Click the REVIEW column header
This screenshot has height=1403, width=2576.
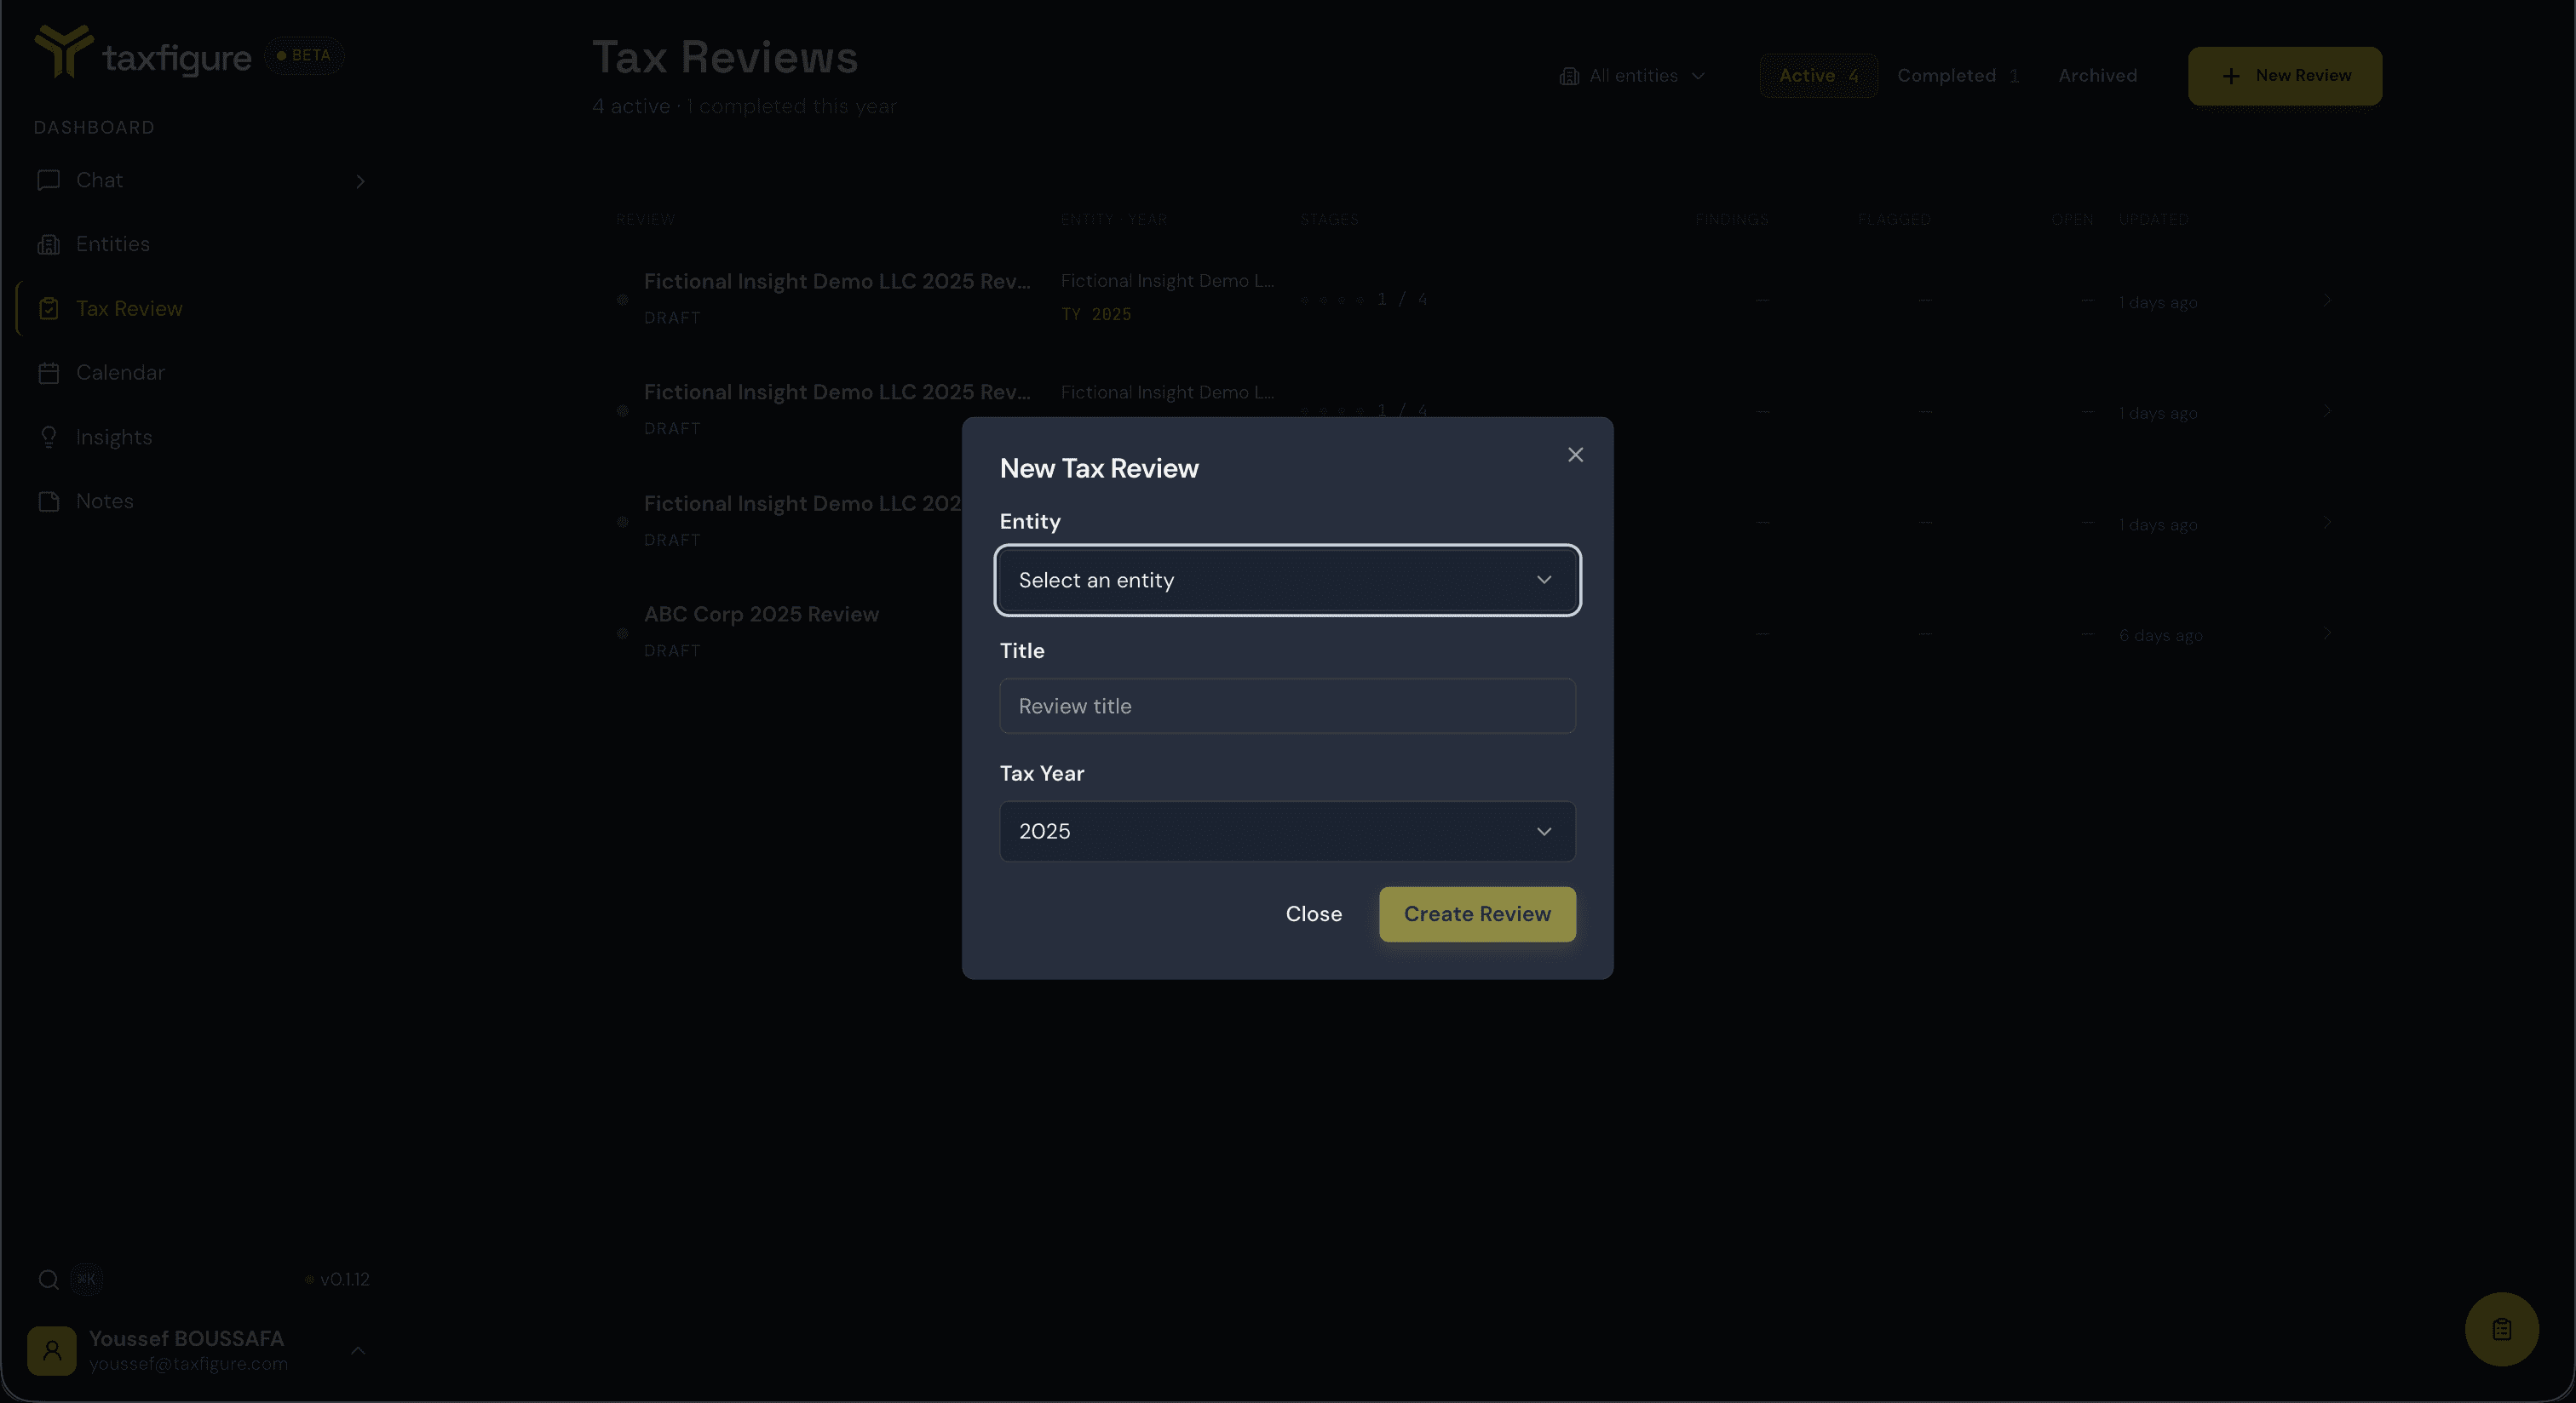click(x=645, y=220)
